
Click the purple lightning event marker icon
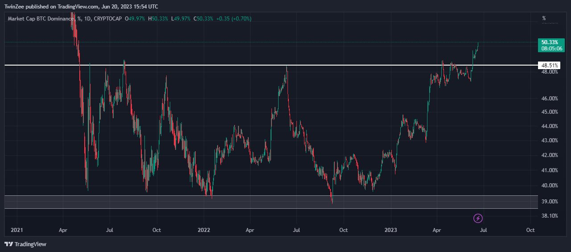478,218
